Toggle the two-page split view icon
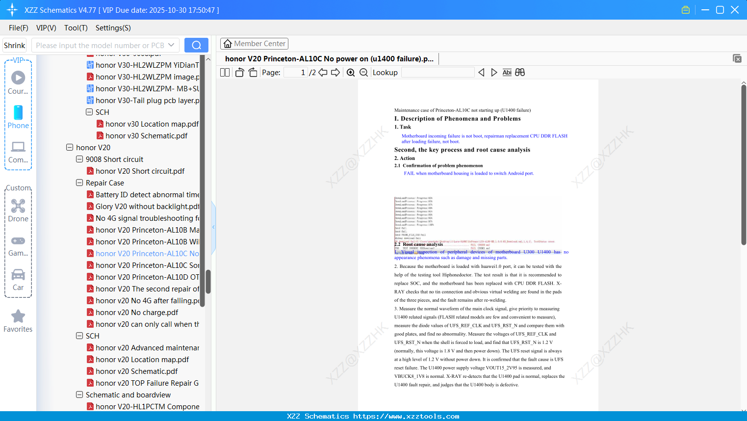The height and width of the screenshot is (421, 747). (x=225, y=73)
